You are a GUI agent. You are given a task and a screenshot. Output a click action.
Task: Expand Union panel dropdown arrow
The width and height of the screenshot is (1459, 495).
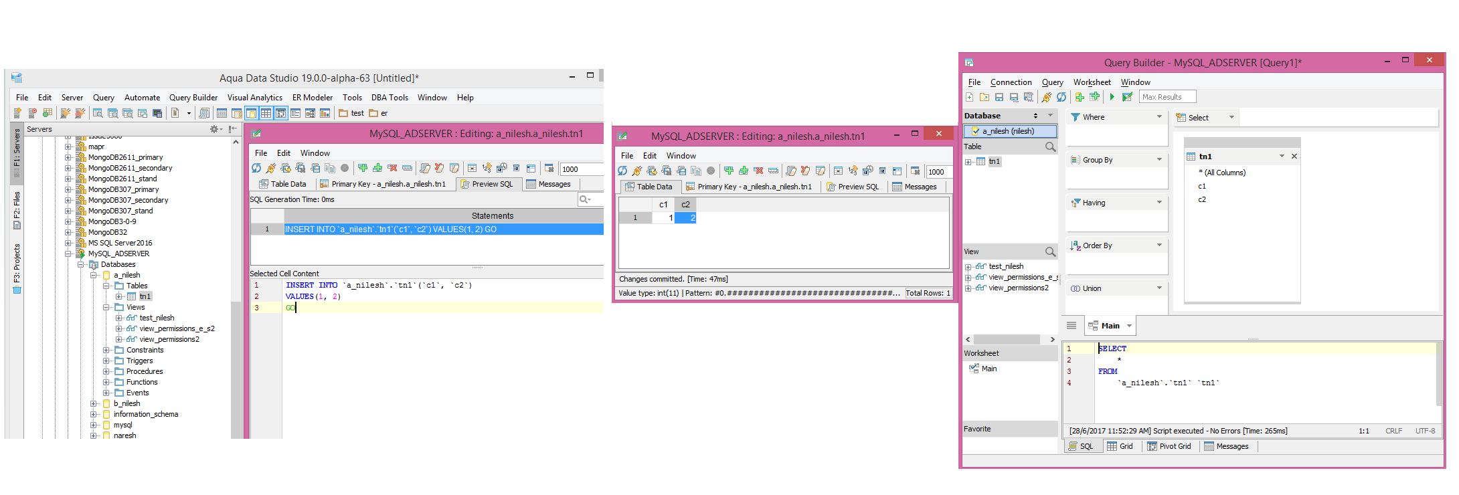[x=1160, y=288]
